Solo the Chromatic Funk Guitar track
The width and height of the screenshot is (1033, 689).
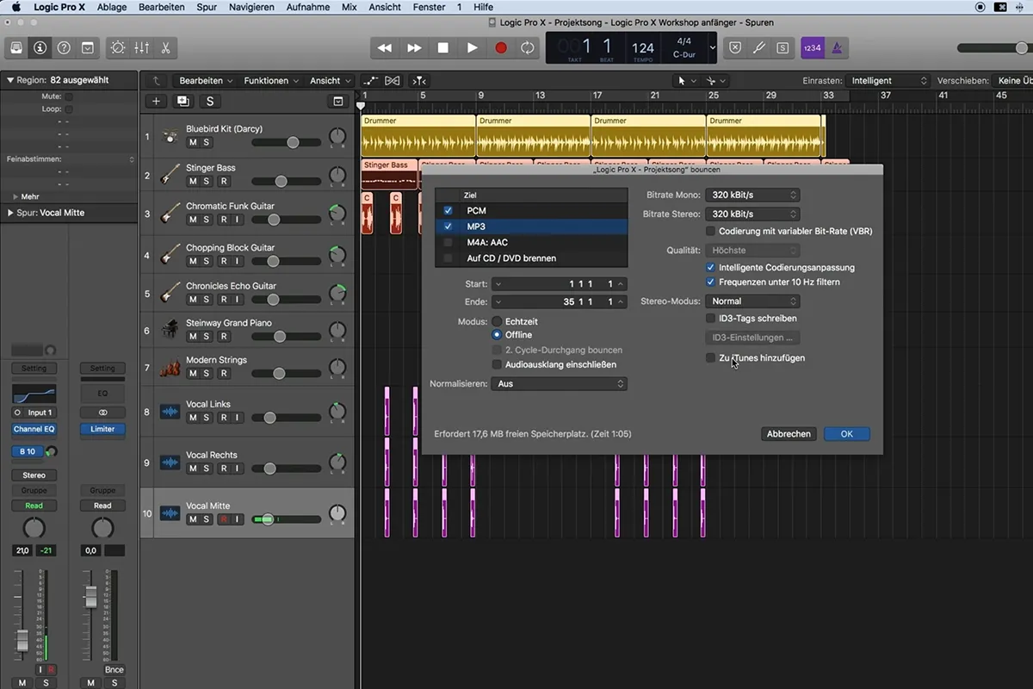207,220
